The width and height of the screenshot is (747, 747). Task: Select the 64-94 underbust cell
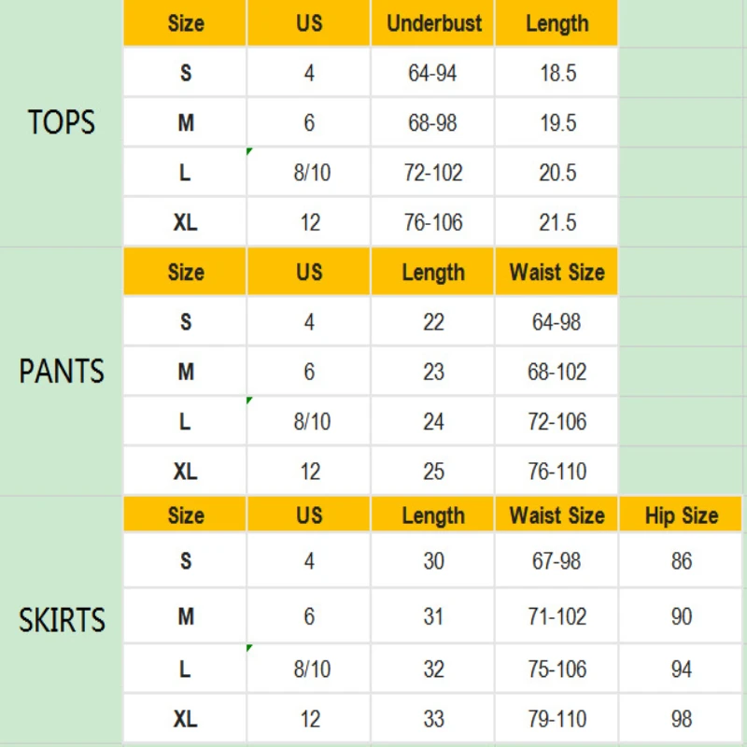pyautogui.click(x=433, y=73)
